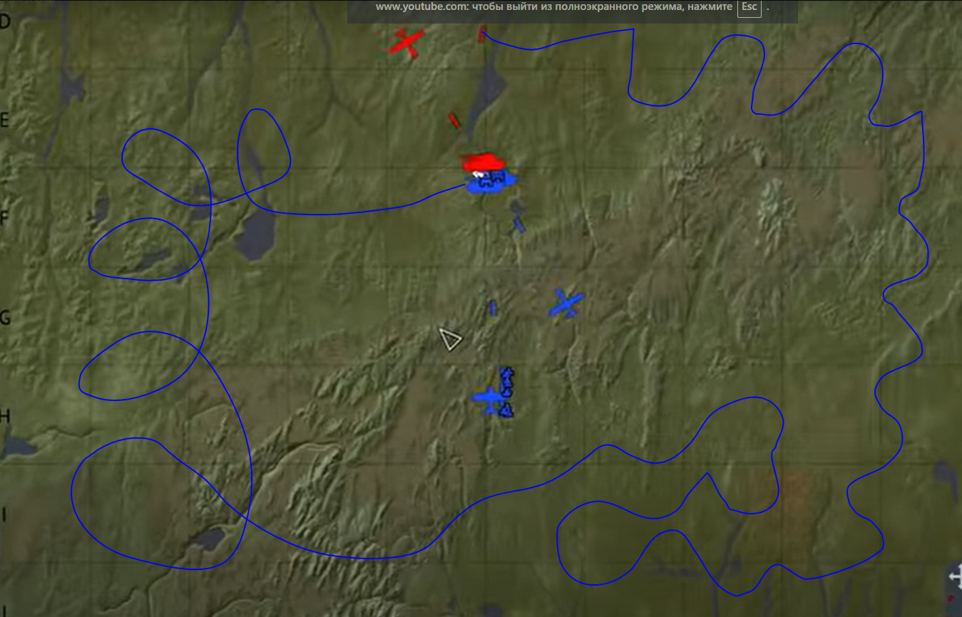Click red marker left of narrow lake
This screenshot has height=617, width=962.
click(x=454, y=120)
